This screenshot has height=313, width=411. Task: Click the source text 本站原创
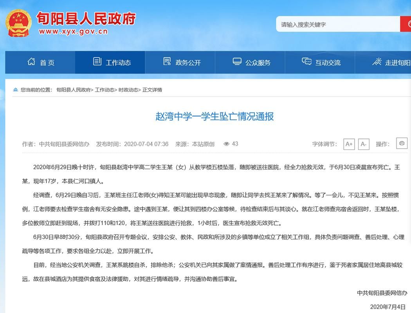203,144
